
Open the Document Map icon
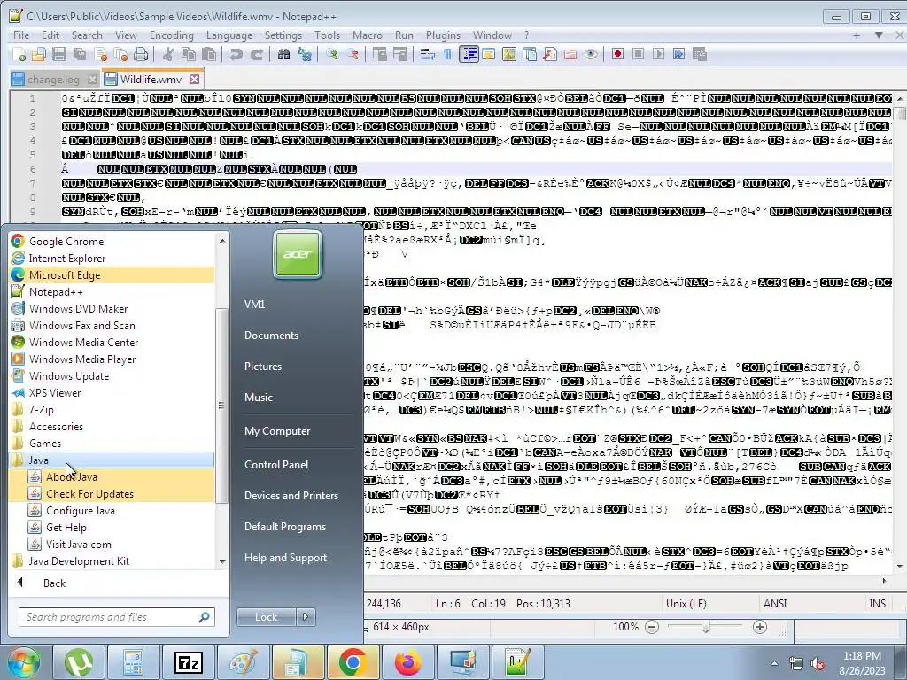click(x=509, y=54)
